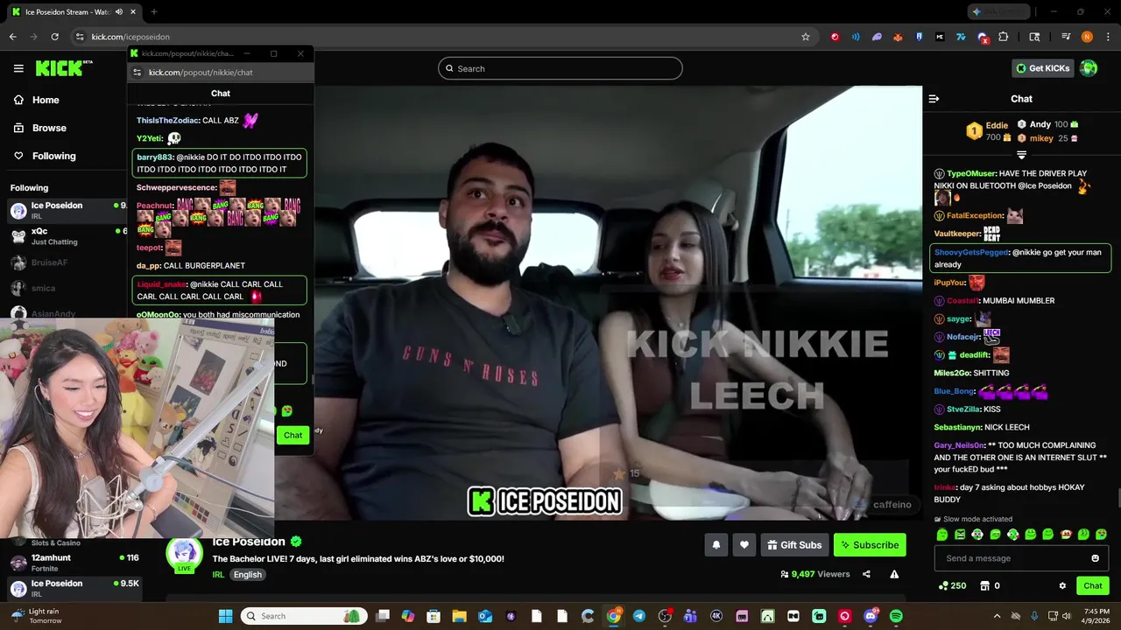Open Ice Poseidon in Following list
Viewport: 1121px width, 630px height.
coord(66,210)
